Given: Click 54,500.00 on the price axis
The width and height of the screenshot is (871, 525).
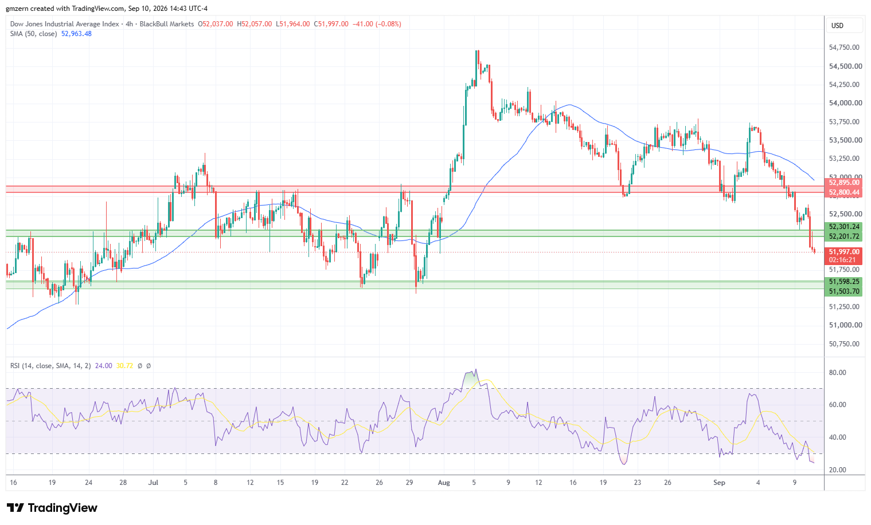Looking at the screenshot, I should point(845,66).
